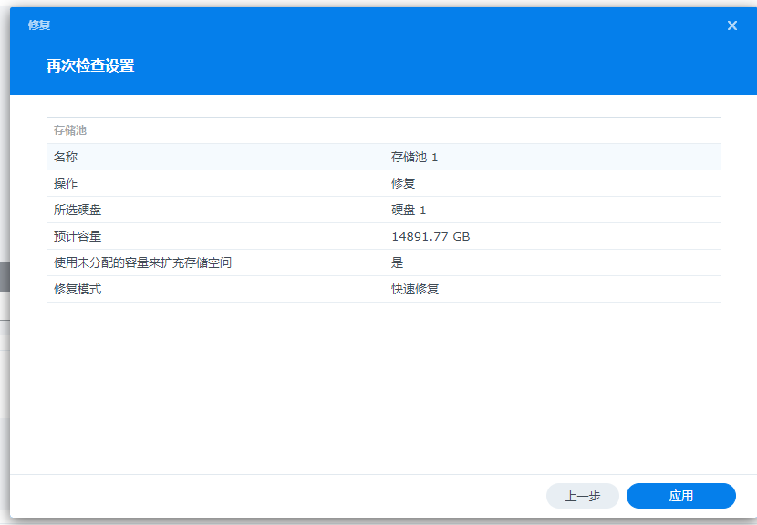Viewport: 757px width, 525px height.
Task: Click the 修复 dialog title text
Action: point(39,26)
